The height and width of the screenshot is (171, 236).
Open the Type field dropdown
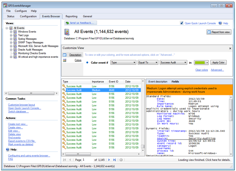coord(123,62)
